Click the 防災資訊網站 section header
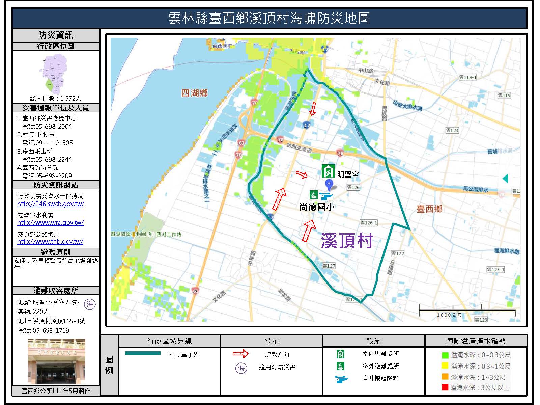Screen dimensions: 540x405 click(x=56, y=185)
